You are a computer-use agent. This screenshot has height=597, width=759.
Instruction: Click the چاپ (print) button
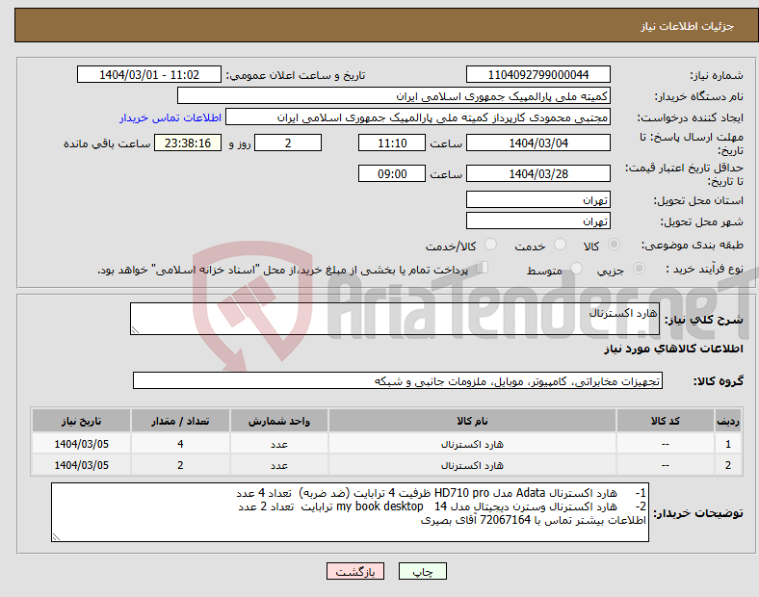(x=422, y=571)
